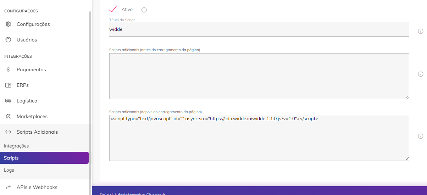Image resolution: width=427 pixels, height=195 pixels.
Task: Click the 'antes do carregamento da página' scripts label
Action: tap(155, 50)
